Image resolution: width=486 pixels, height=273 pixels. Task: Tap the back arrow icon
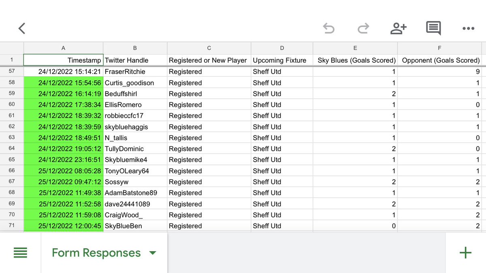(x=22, y=28)
